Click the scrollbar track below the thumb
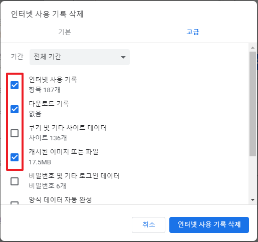Image resolution: width=258 pixels, height=242 pixels. [252, 177]
